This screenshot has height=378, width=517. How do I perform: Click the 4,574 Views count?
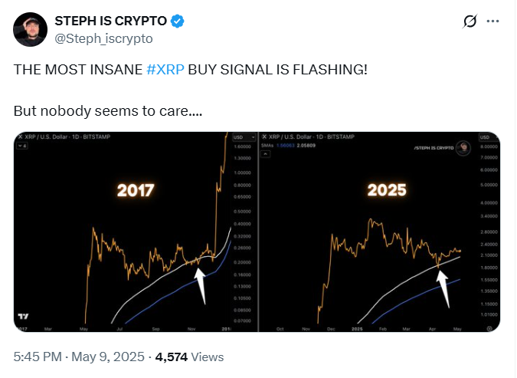pos(190,357)
